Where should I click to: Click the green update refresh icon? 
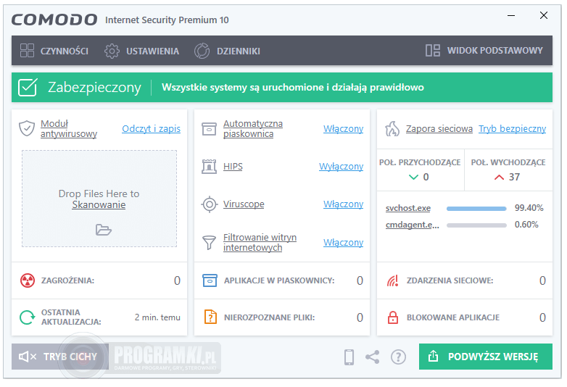[27, 317]
